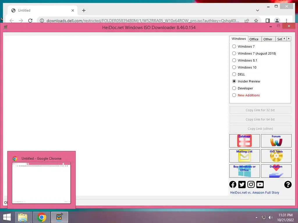Toggle Chrome side panel icon
Screen dimensions: 298x223
[268, 21]
